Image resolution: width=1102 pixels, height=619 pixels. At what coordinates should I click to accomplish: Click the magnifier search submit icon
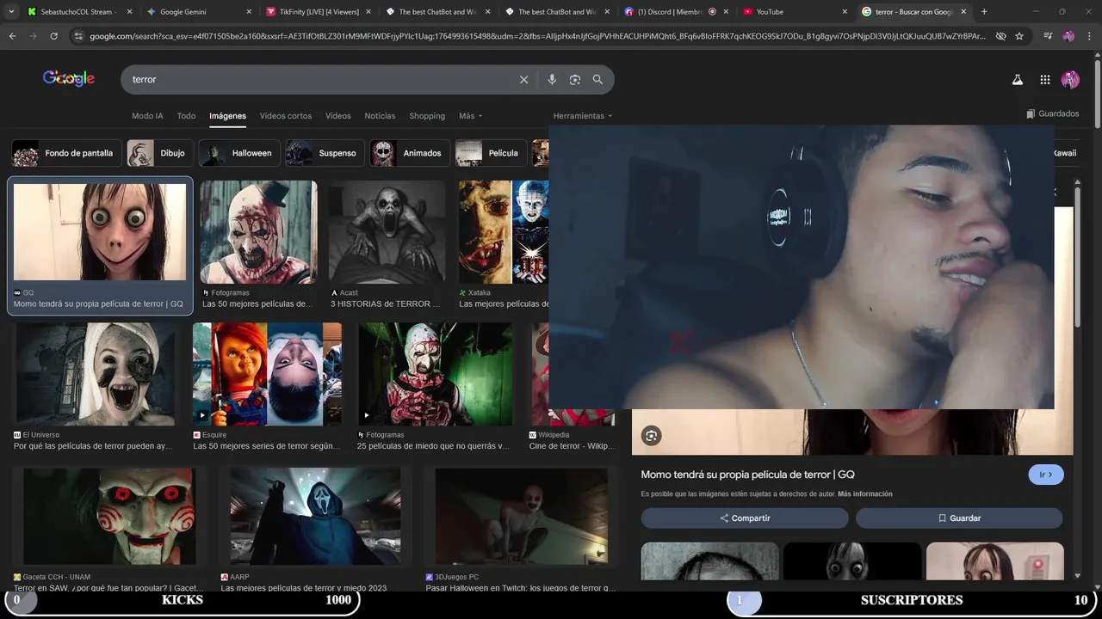click(x=597, y=79)
